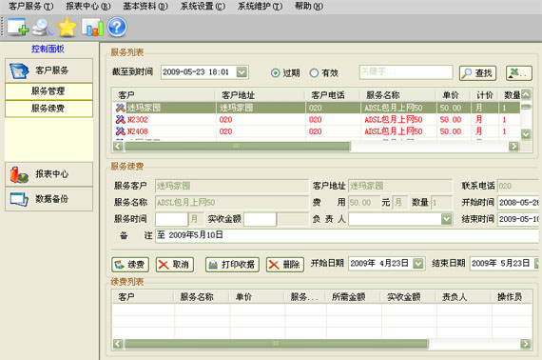Click the 服务时间 input field

coord(171,219)
